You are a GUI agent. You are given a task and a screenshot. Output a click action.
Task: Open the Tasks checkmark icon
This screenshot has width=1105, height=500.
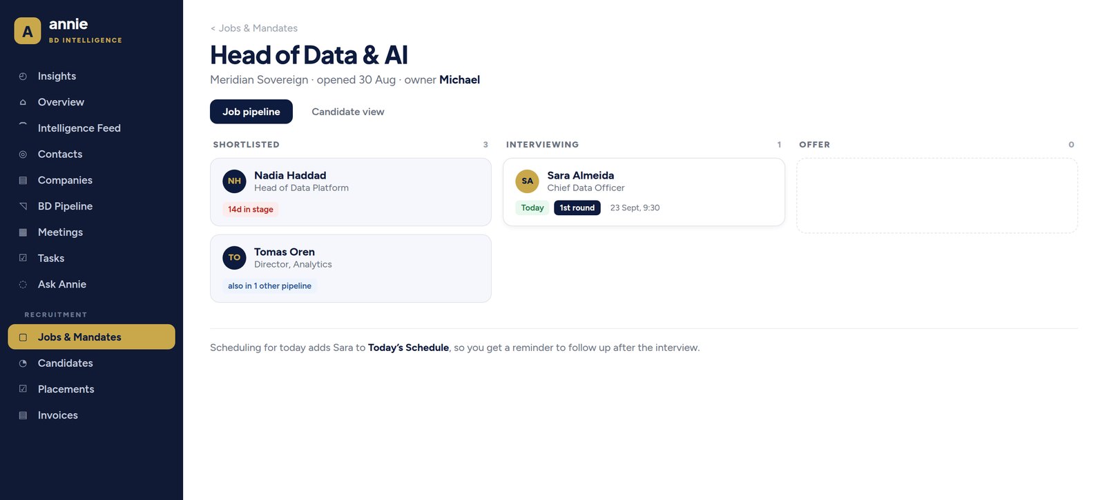(x=23, y=259)
